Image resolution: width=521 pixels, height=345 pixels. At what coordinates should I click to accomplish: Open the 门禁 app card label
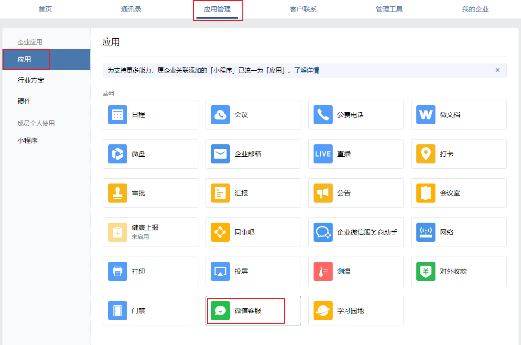tap(139, 311)
